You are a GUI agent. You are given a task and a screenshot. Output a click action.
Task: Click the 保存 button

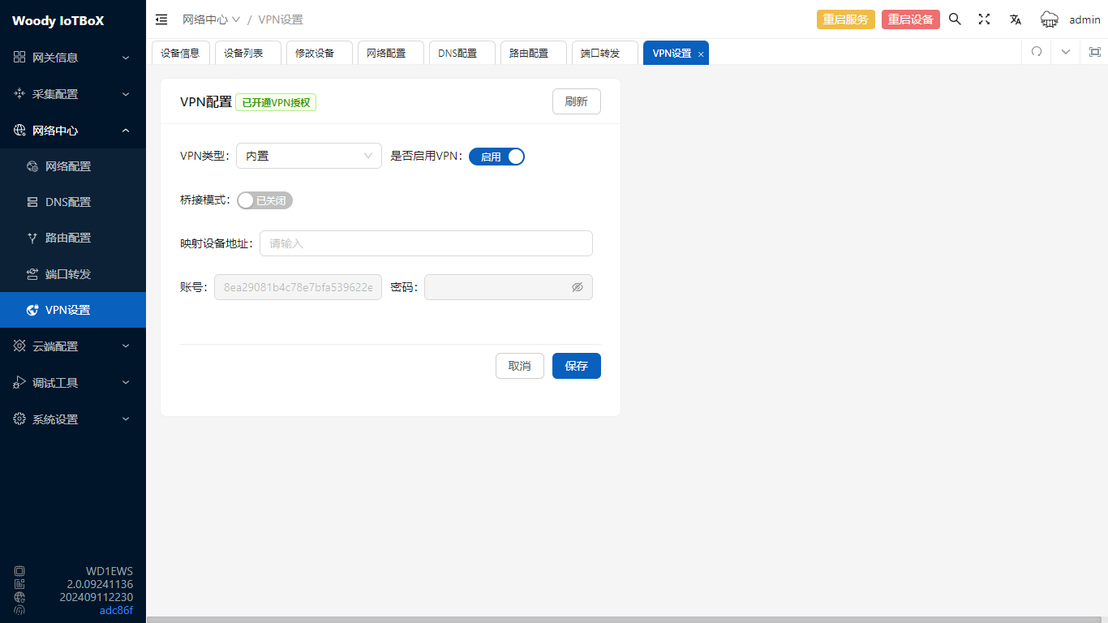576,366
